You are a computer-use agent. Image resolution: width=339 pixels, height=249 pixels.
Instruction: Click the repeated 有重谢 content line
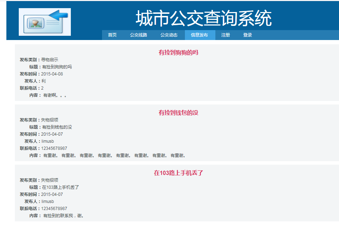(114, 155)
